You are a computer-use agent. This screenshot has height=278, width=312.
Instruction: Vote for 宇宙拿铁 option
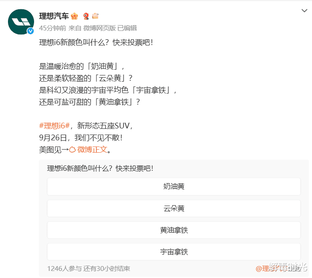pyautogui.click(x=174, y=252)
